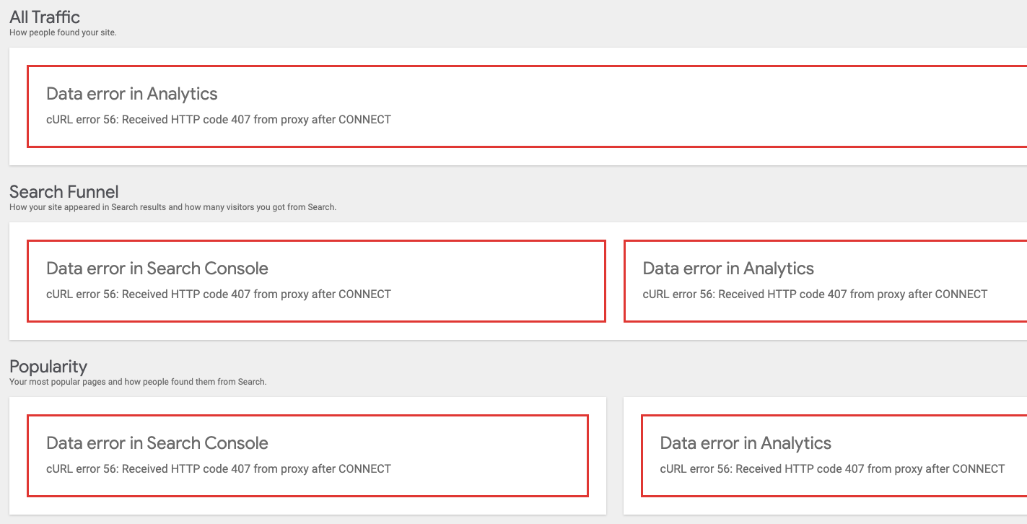Image resolution: width=1027 pixels, height=524 pixels.
Task: Select the cURL error text in Popularity's Analytics card
Action: (x=832, y=469)
